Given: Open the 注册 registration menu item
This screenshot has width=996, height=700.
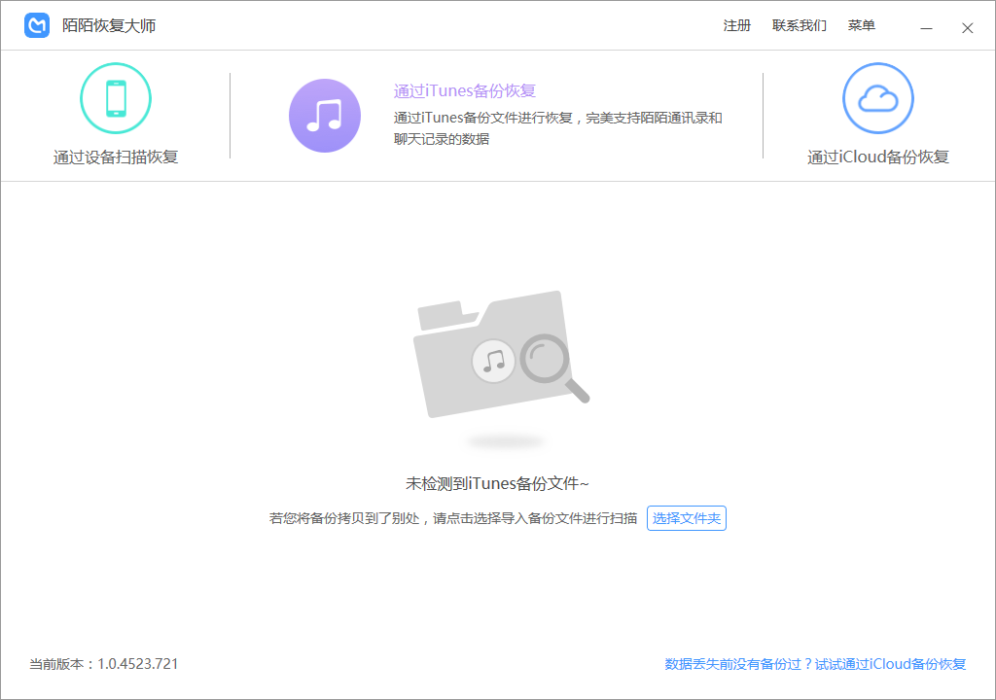Looking at the screenshot, I should coord(737,25).
